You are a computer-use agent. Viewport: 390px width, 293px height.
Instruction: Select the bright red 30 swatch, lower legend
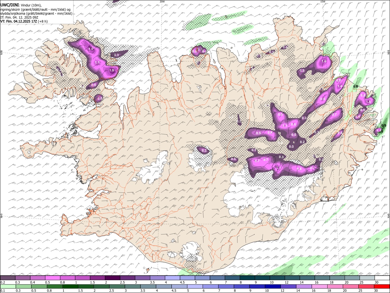point(382,286)
